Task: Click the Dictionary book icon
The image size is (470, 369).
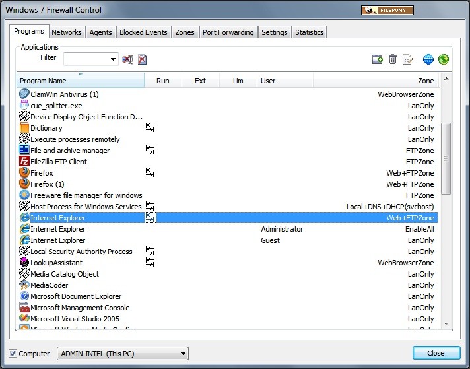Action: click(24, 127)
